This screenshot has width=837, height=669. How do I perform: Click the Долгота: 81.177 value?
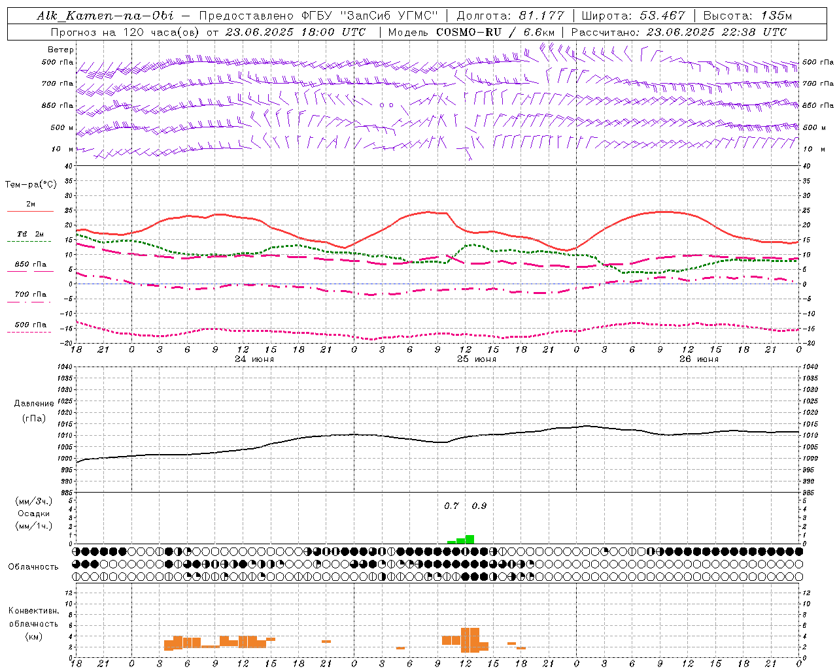(510, 16)
